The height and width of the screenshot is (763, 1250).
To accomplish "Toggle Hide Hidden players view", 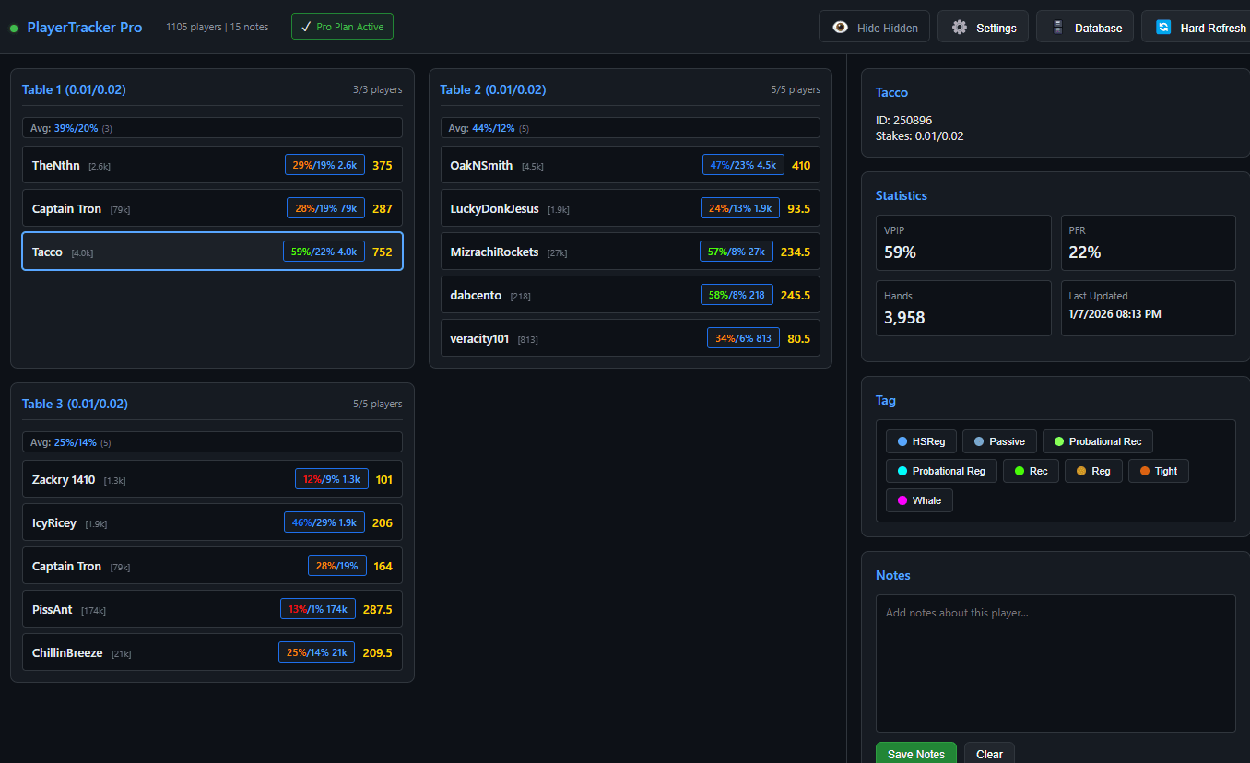I will coord(874,27).
